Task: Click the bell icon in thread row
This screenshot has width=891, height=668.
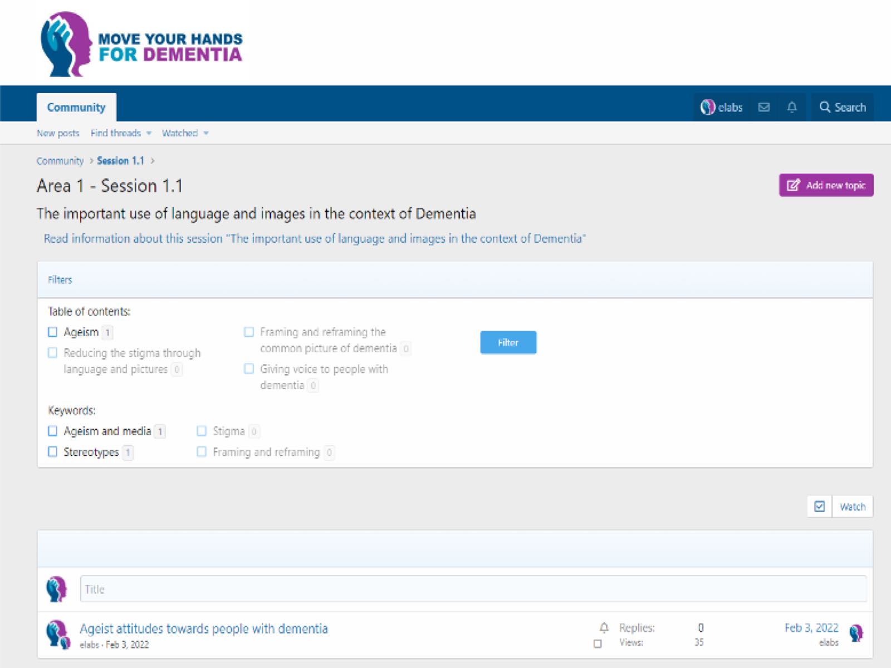Action: tap(604, 628)
